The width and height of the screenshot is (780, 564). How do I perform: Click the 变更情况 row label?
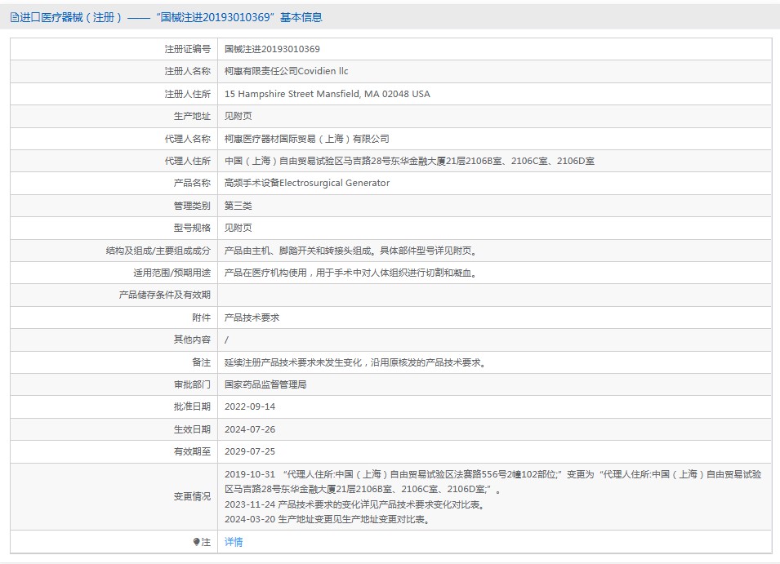(x=192, y=496)
